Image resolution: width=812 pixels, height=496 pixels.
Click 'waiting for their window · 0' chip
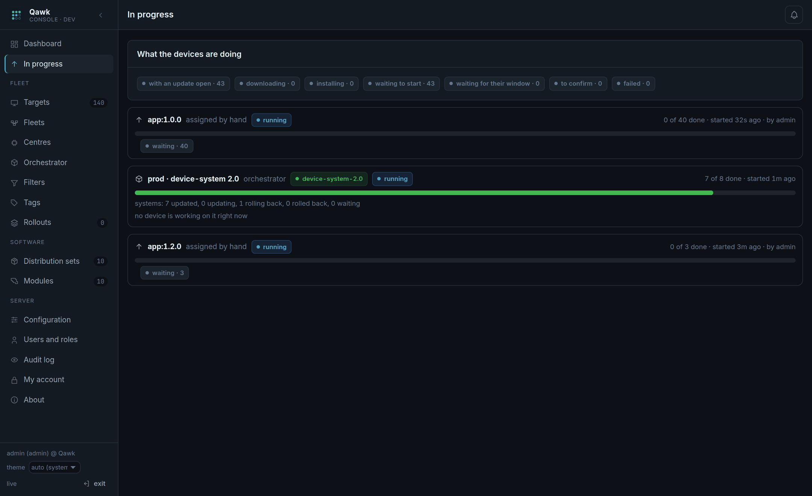[x=494, y=83]
